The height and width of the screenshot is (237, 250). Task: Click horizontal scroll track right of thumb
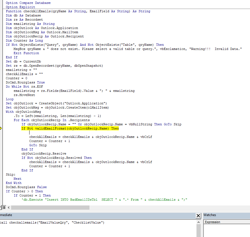pyautogui.click(x=167, y=207)
